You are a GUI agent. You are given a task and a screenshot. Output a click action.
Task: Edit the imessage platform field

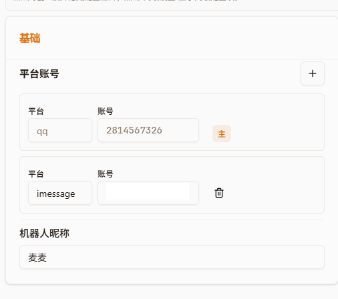coord(60,193)
